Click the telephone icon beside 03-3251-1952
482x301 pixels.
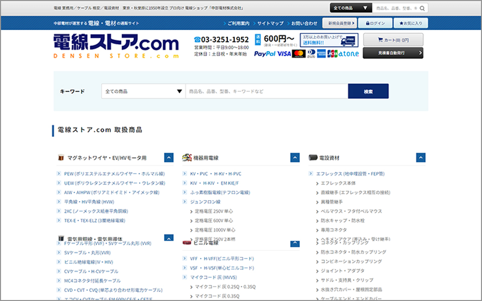[197, 40]
